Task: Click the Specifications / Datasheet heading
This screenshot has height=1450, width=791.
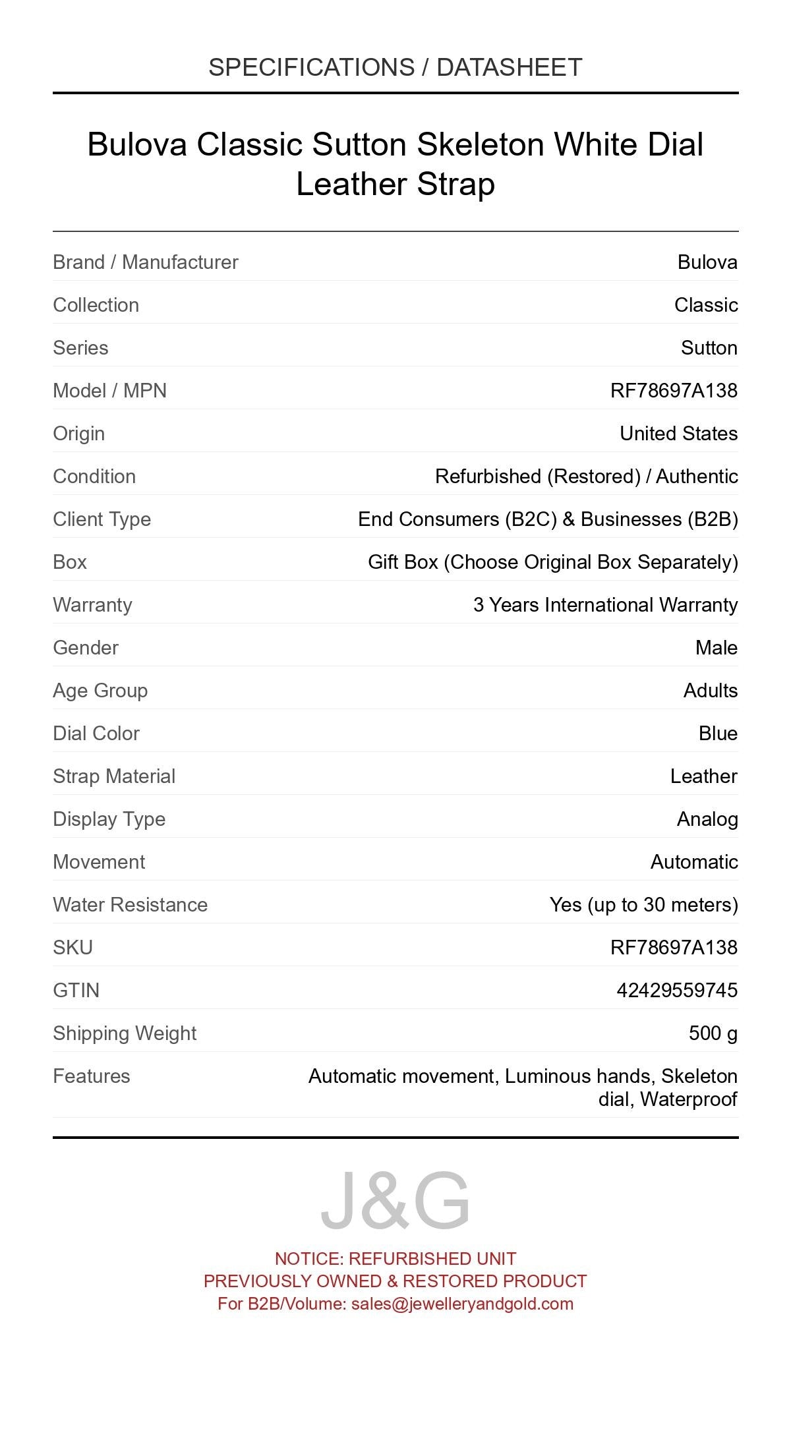Action: tap(395, 67)
